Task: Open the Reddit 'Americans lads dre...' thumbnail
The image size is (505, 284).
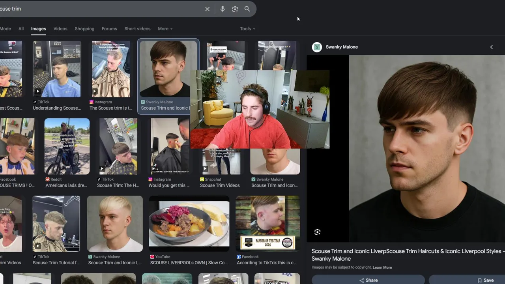Action: pos(67,146)
